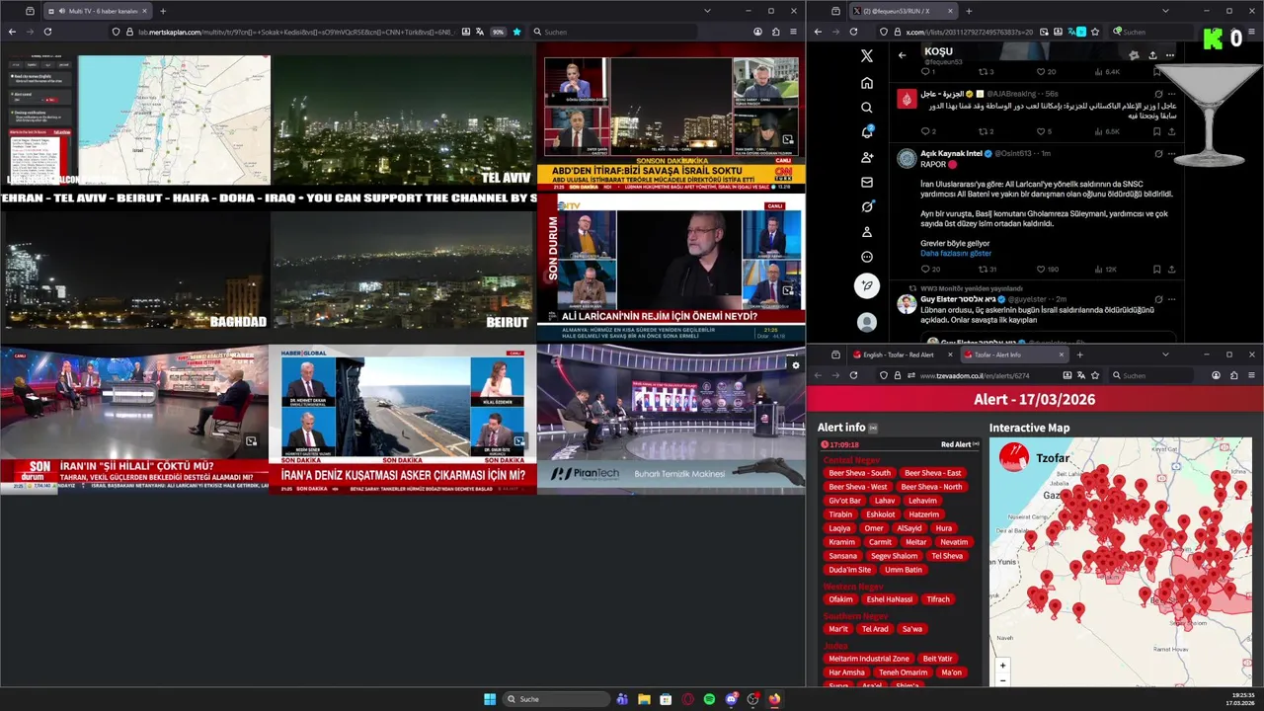Open X follow suggestions people icon

point(867,157)
